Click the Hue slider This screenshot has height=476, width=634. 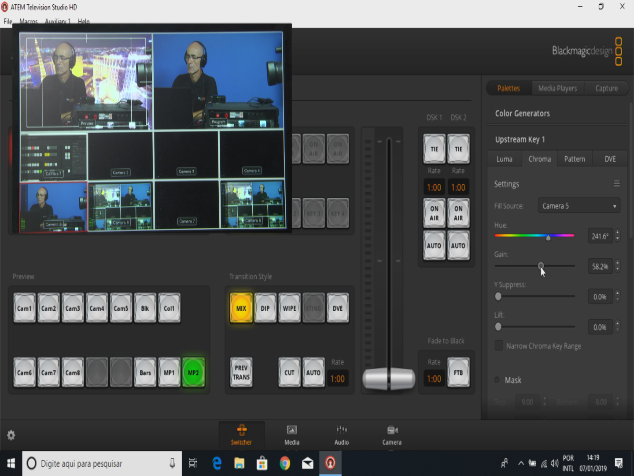(534, 236)
